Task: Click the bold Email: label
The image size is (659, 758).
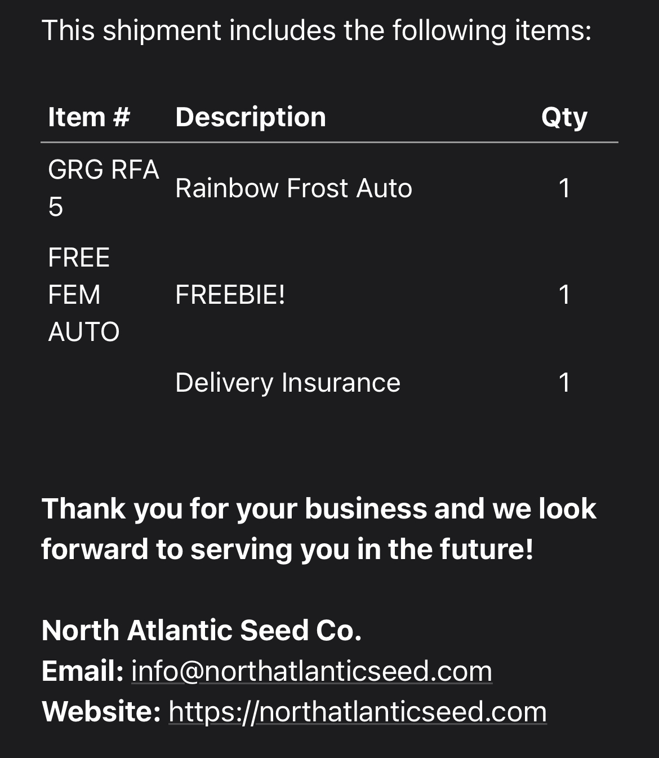Action: click(x=83, y=671)
